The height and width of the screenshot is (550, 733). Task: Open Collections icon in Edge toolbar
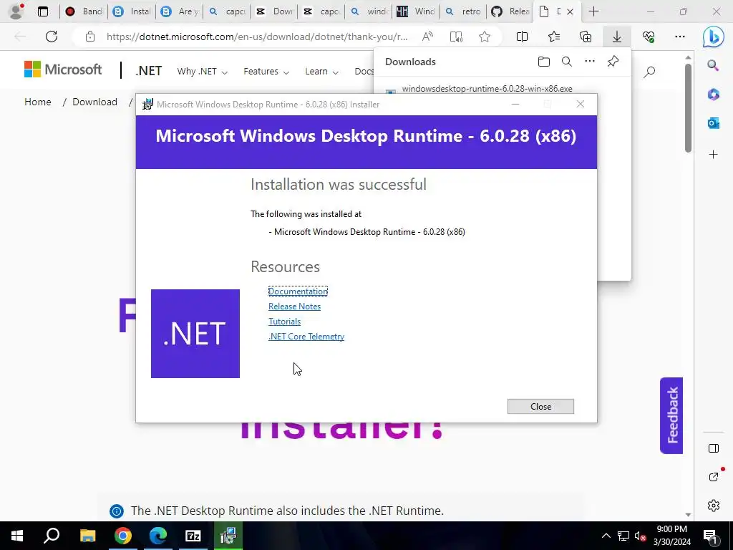point(586,37)
